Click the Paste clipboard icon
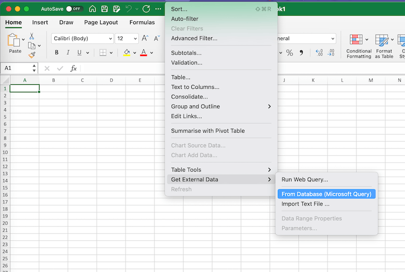 [14, 40]
